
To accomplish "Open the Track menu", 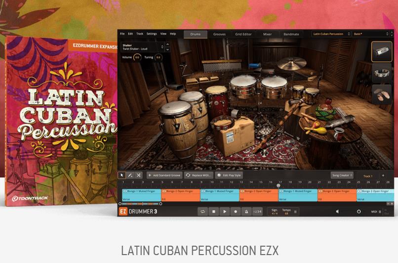I will (140, 34).
